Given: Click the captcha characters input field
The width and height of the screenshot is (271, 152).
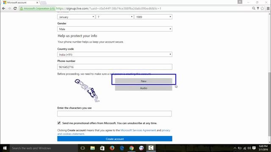Looking at the screenshot, I should click(114, 114).
